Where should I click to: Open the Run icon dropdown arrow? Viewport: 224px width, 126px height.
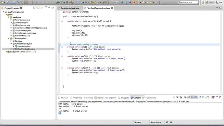click(69, 2)
